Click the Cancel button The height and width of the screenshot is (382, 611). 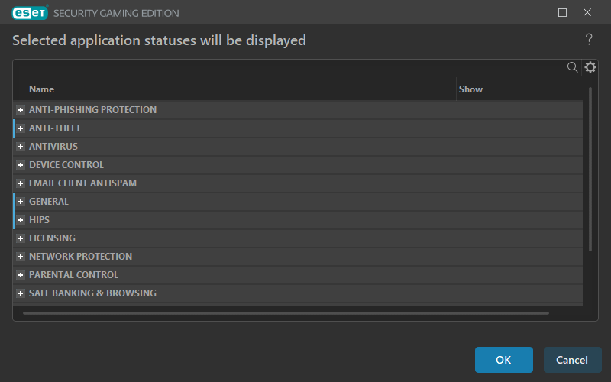click(x=572, y=360)
